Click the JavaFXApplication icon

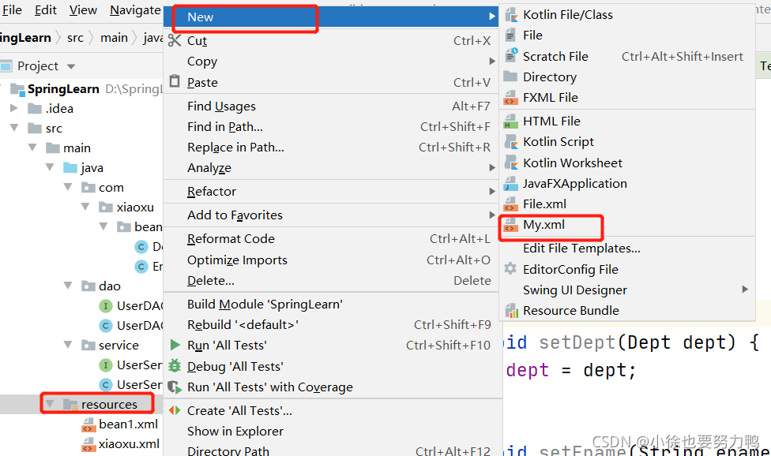click(511, 184)
